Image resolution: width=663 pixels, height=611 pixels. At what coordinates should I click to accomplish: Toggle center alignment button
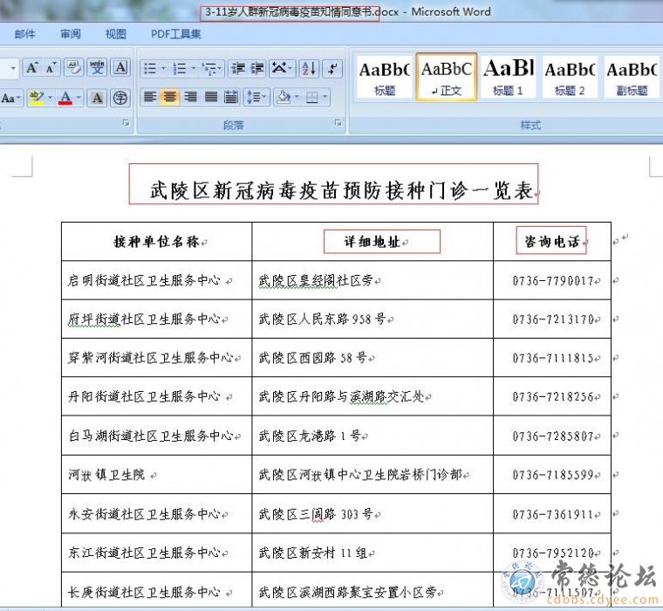[169, 97]
